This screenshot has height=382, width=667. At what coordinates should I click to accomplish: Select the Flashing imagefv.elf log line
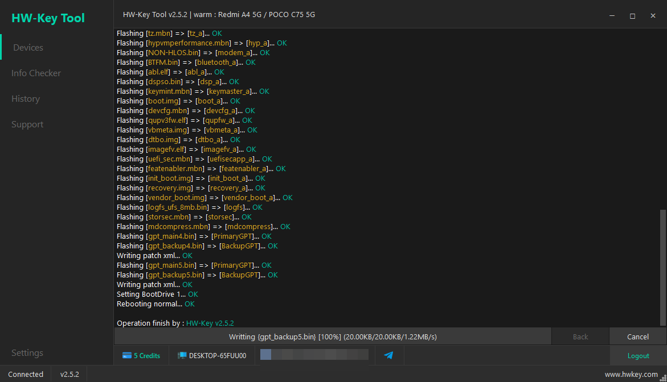pyautogui.click(x=186, y=150)
